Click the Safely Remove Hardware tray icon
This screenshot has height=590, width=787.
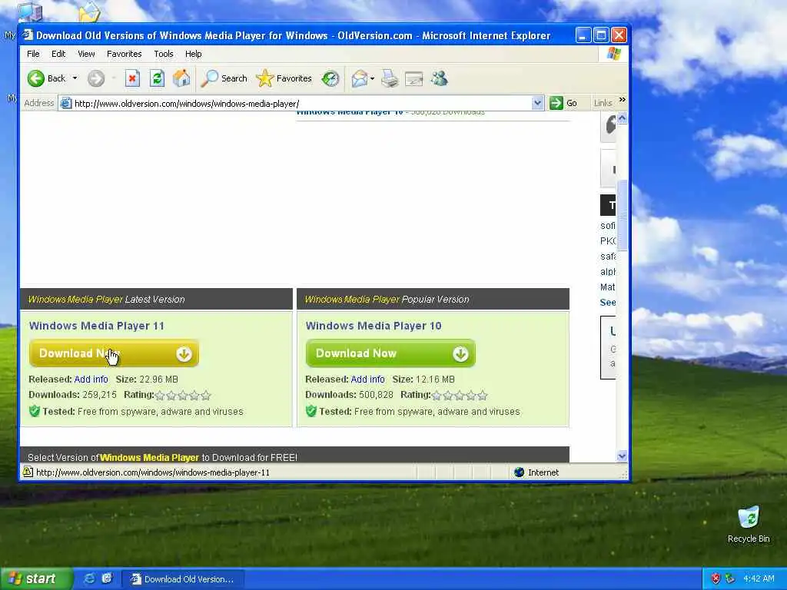(x=729, y=578)
